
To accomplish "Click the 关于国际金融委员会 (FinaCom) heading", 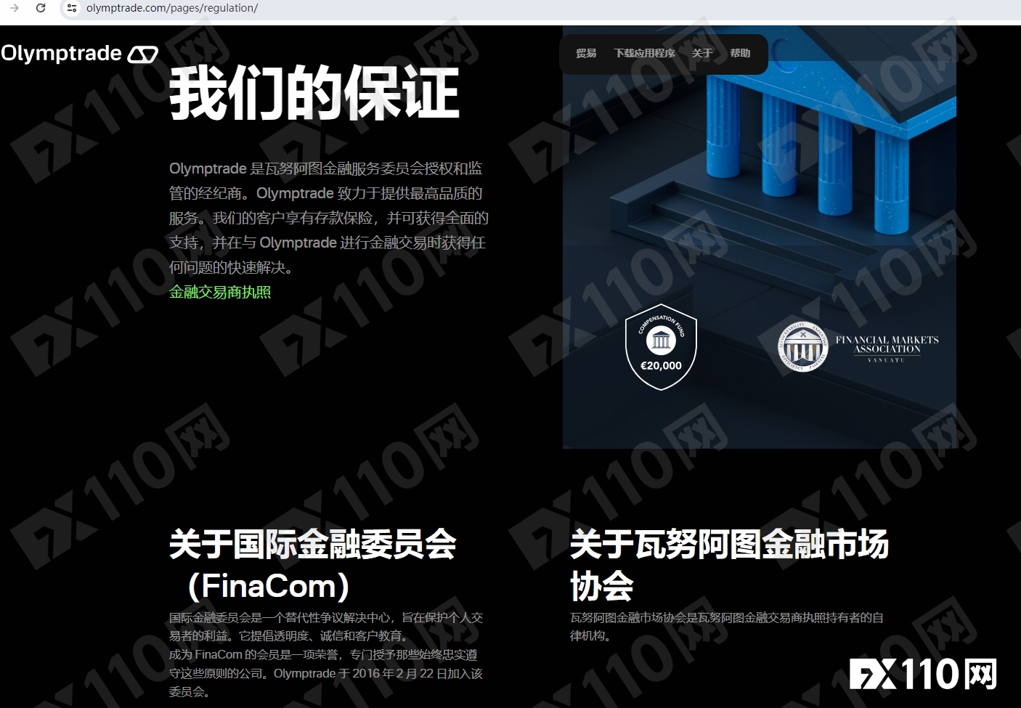I will pos(313,565).
